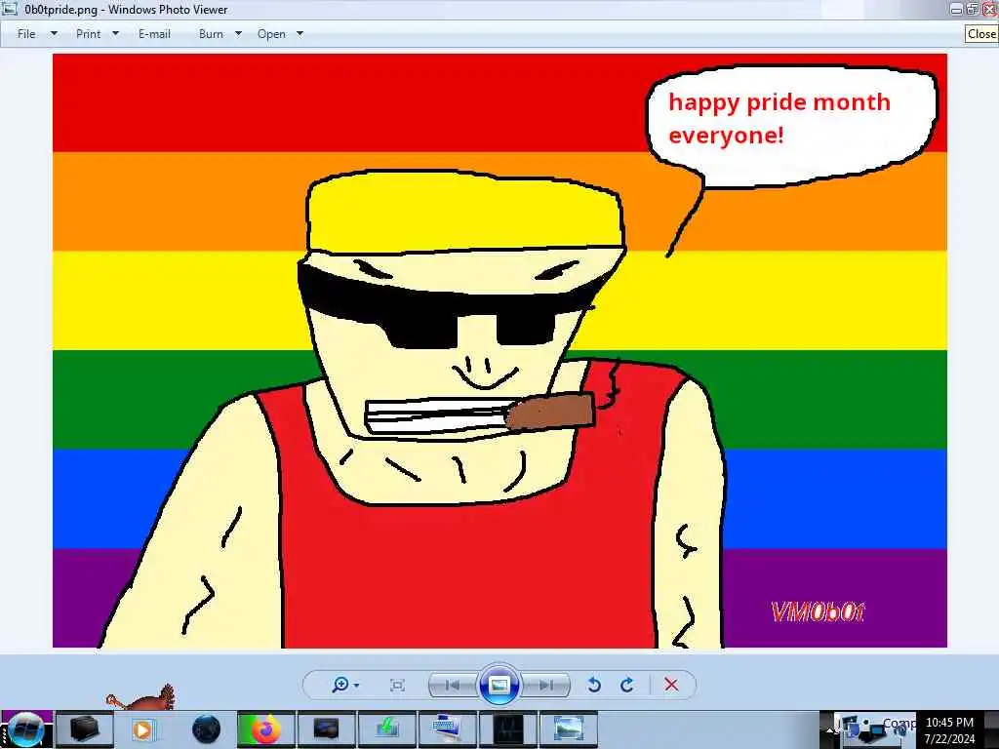
Task: Open Windows Media Player from taskbar
Action: 142,729
